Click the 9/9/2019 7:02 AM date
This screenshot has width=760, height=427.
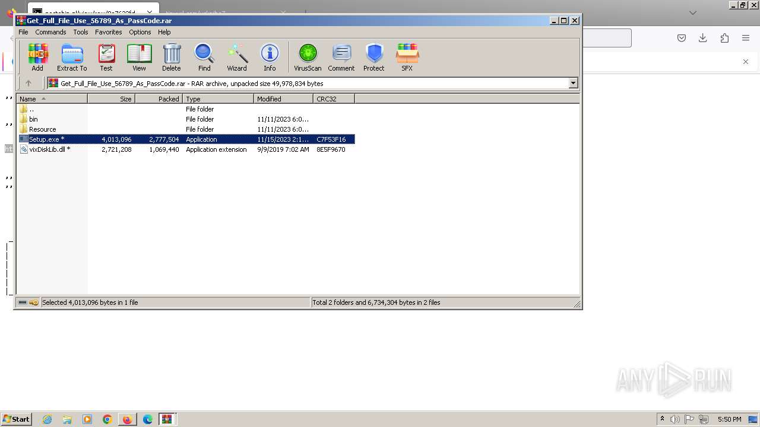coord(283,149)
